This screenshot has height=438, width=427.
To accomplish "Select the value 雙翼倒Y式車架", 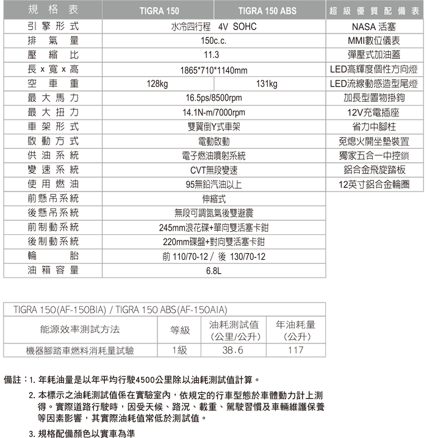I will 213,127.
